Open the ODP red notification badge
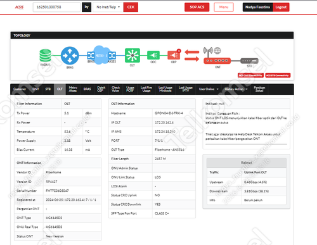Image resolution: width=317 pixels, height=245 pixels. click(179, 51)
